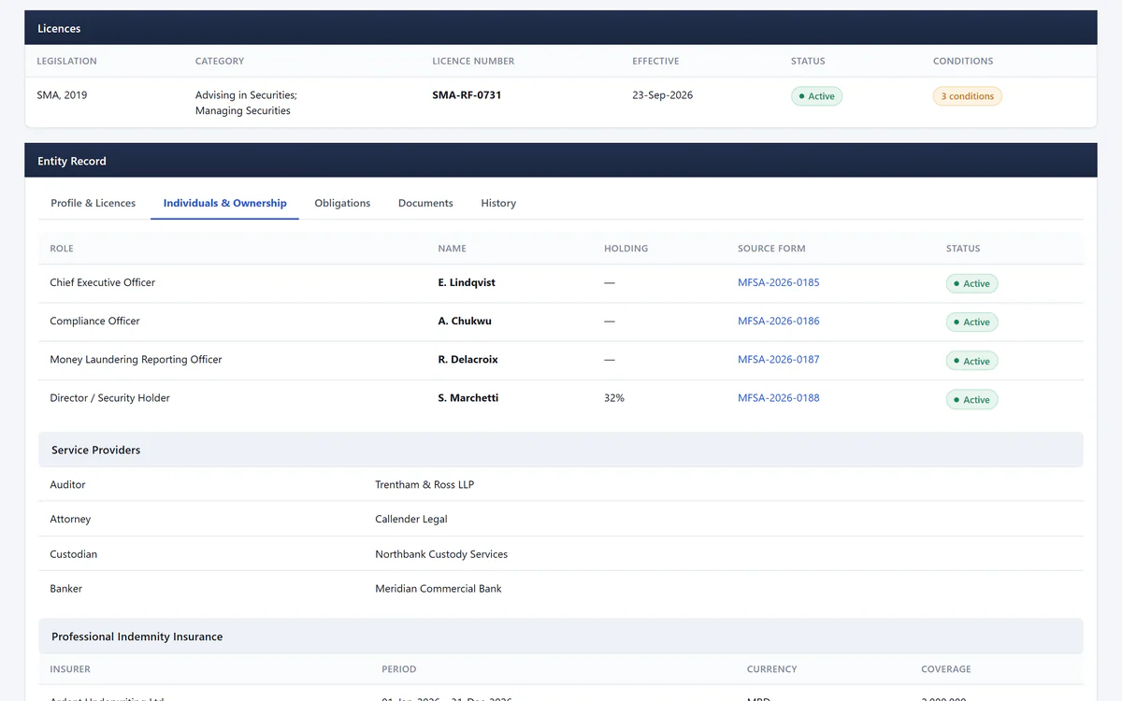This screenshot has height=701, width=1122.
Task: Click the 32% holding value
Action: (x=614, y=397)
